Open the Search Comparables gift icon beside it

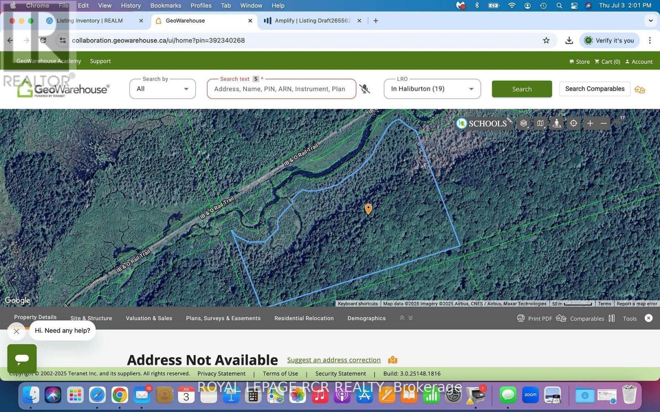(639, 89)
